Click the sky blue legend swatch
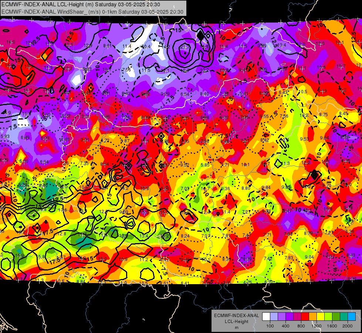This screenshot has height=333, width=362. click(352, 316)
